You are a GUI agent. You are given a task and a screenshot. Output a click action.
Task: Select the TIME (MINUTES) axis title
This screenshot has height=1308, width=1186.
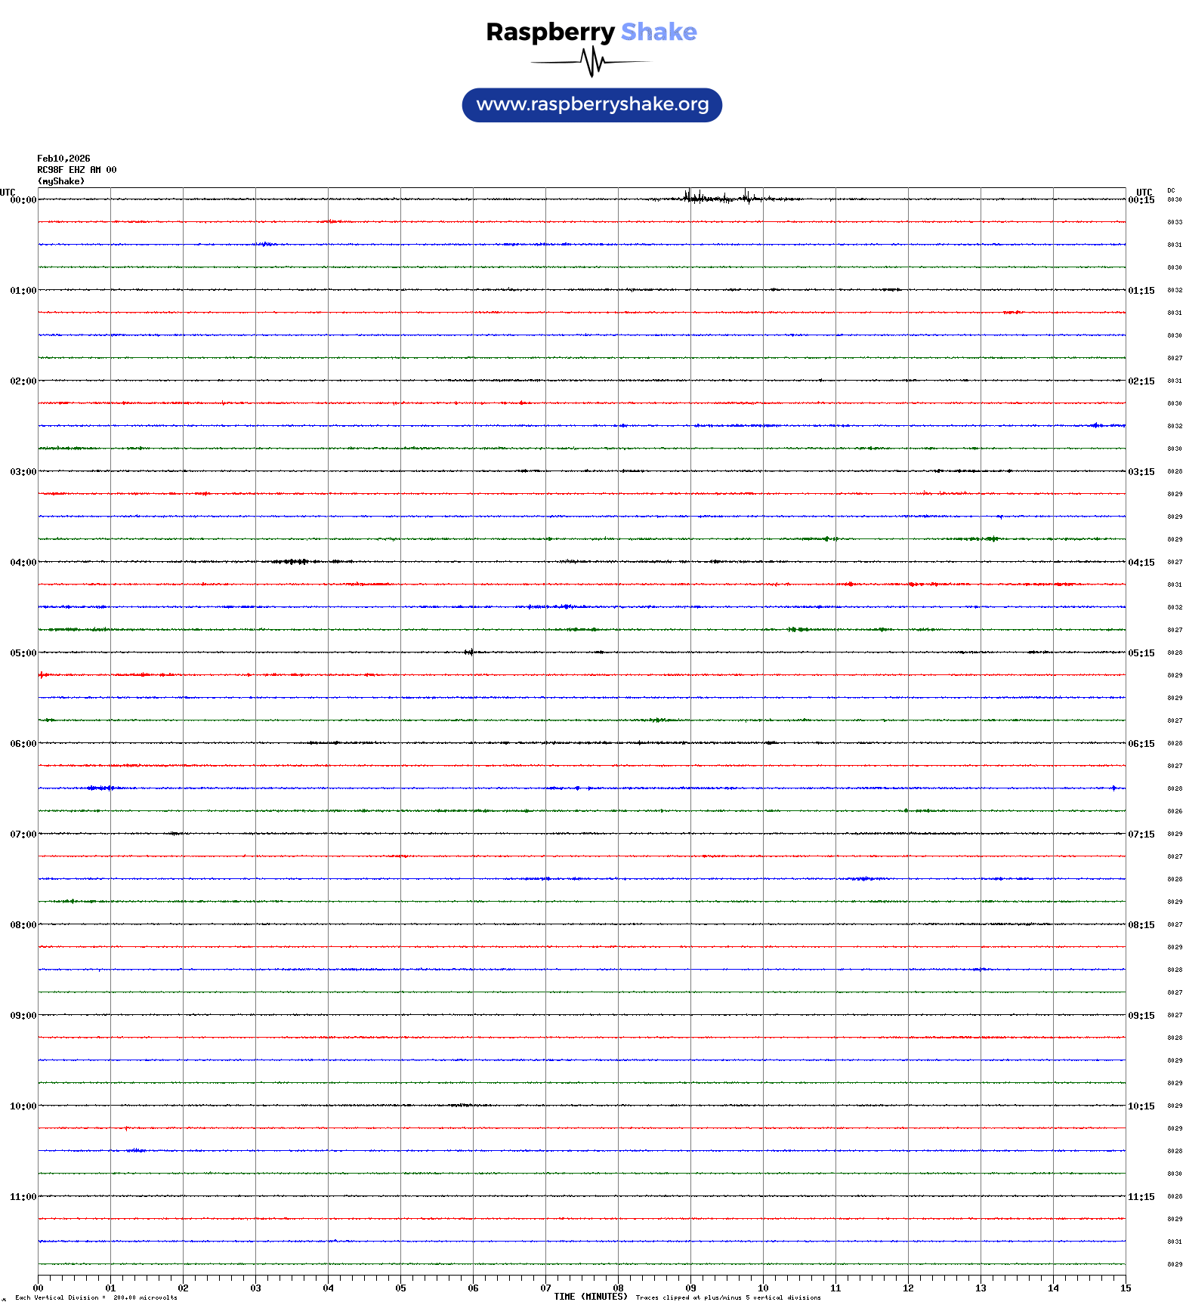(590, 1297)
